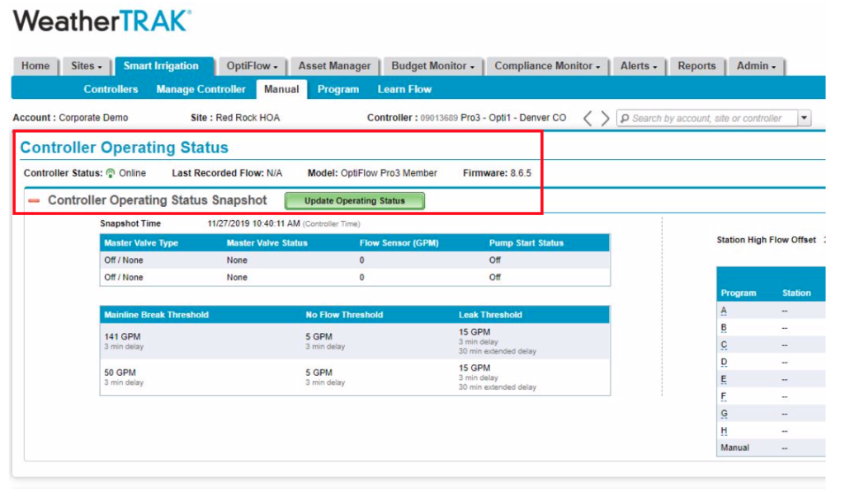Image resolution: width=845 pixels, height=497 pixels.
Task: Click the 141 GPM mainline break value
Action: 122,336
